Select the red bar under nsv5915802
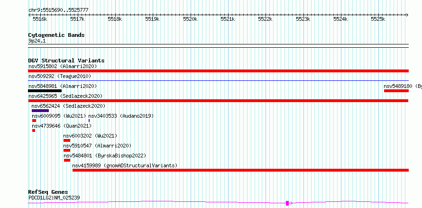This screenshot has height=208, width=422. (x=218, y=71)
